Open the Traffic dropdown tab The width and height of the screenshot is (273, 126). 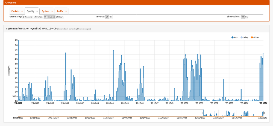pyautogui.click(x=62, y=11)
